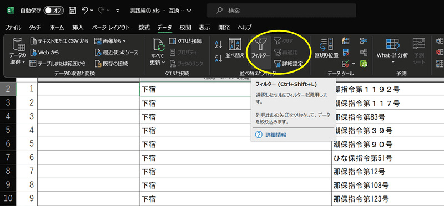This screenshot has height=206, width=444.
Task: Click the Excel application icon in title bar
Action: click(x=10, y=11)
